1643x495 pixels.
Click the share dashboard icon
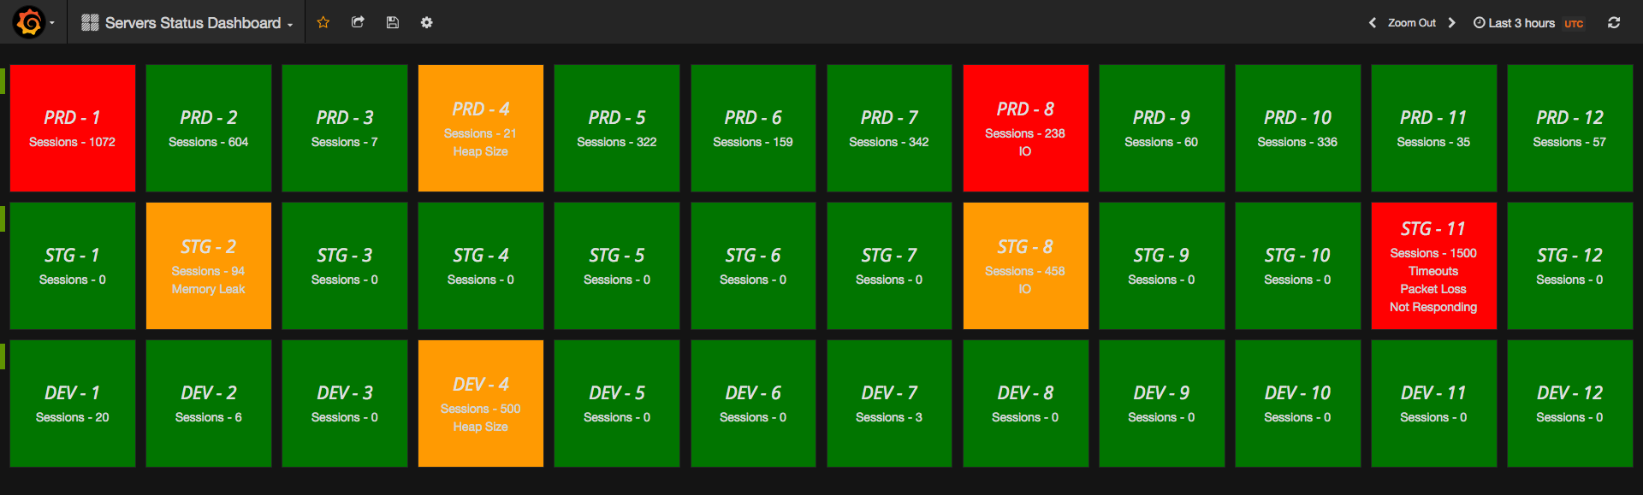358,22
